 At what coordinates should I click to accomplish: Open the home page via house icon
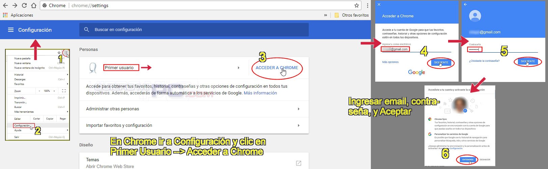[x=34, y=5]
